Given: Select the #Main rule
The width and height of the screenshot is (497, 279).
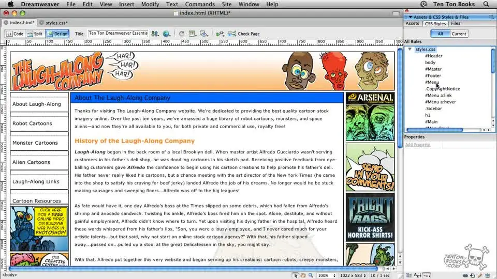Looking at the screenshot, I should (x=431, y=122).
